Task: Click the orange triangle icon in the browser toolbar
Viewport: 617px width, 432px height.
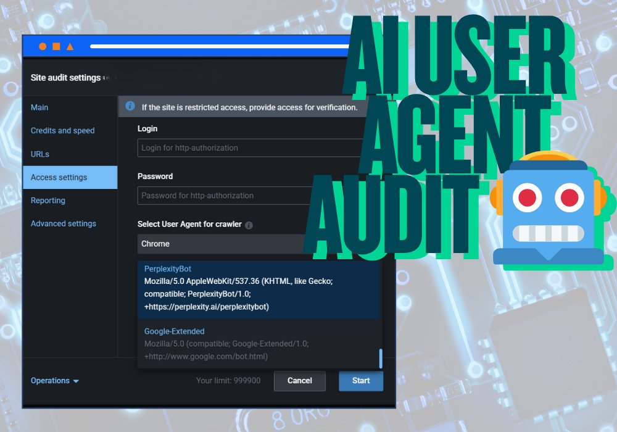Action: click(70, 46)
